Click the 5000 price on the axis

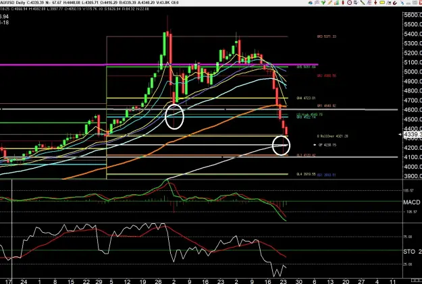[x=413, y=72]
